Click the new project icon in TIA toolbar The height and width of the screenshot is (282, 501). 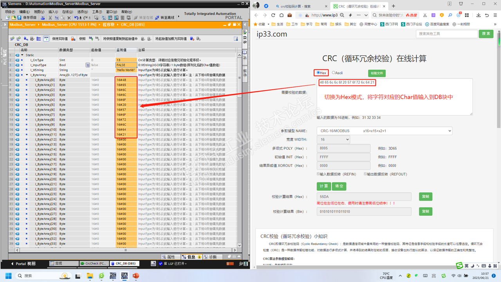coord(7,18)
